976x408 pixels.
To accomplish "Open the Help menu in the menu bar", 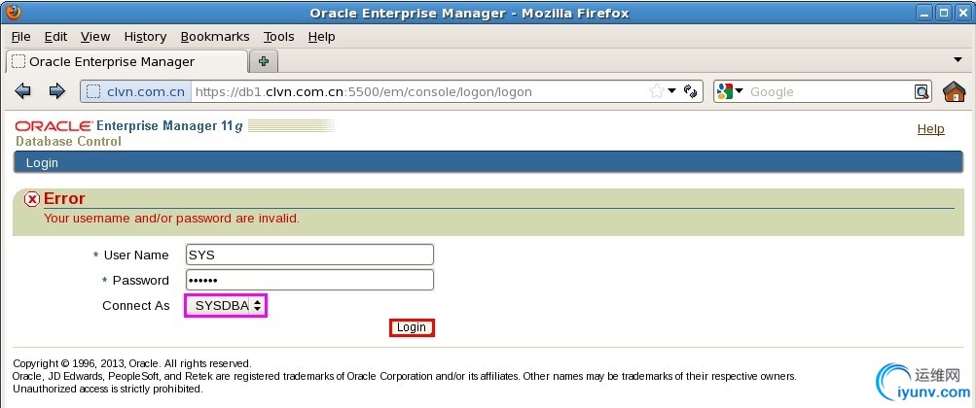I will click(x=322, y=37).
